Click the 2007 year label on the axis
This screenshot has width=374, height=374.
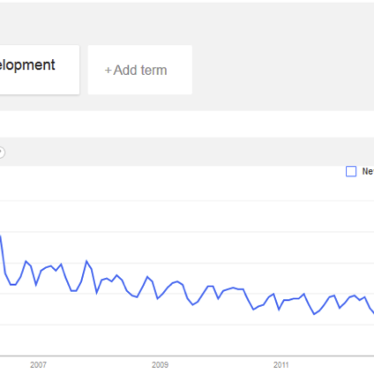(x=38, y=365)
